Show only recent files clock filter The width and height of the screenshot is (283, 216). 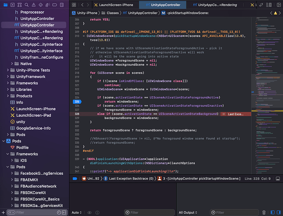[x=59, y=213]
